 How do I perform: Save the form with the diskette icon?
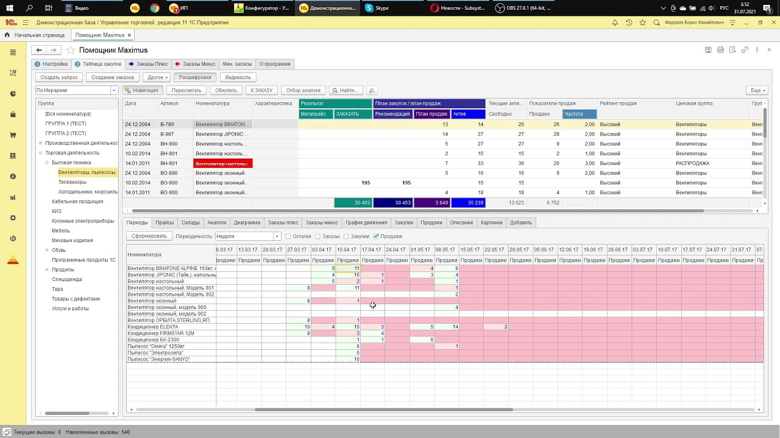[x=708, y=50]
